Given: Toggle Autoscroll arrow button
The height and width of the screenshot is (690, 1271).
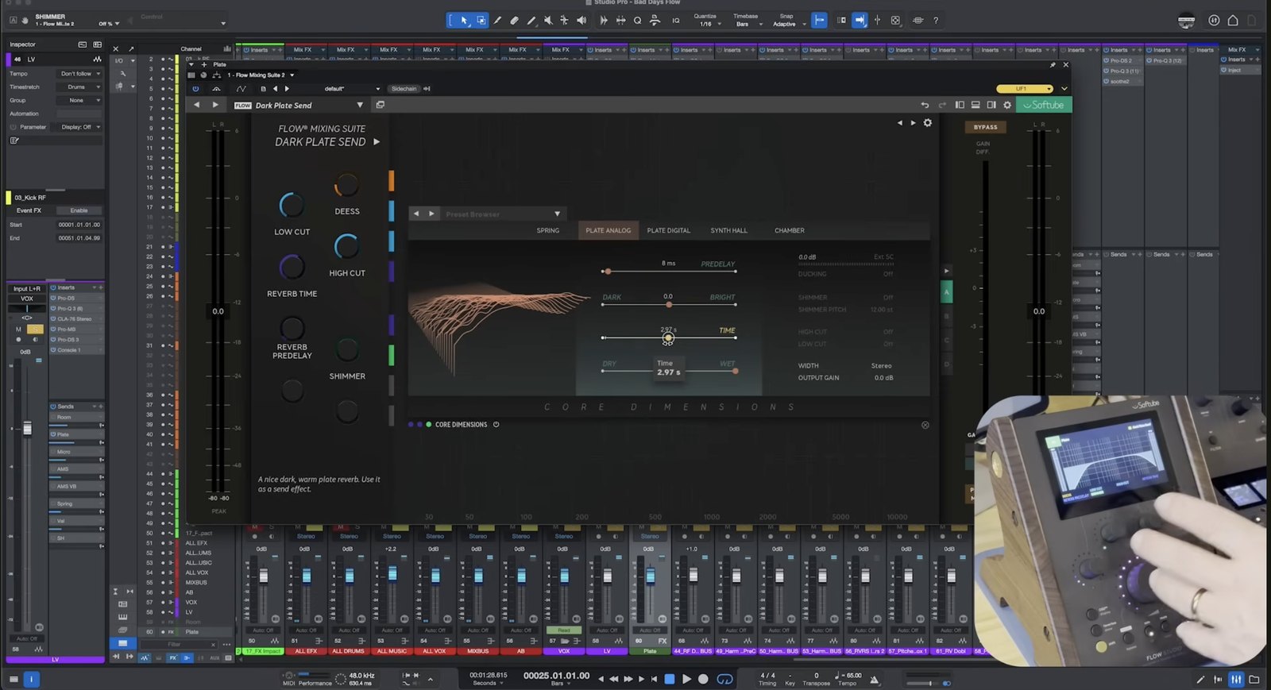Looking at the screenshot, I should pos(860,21).
